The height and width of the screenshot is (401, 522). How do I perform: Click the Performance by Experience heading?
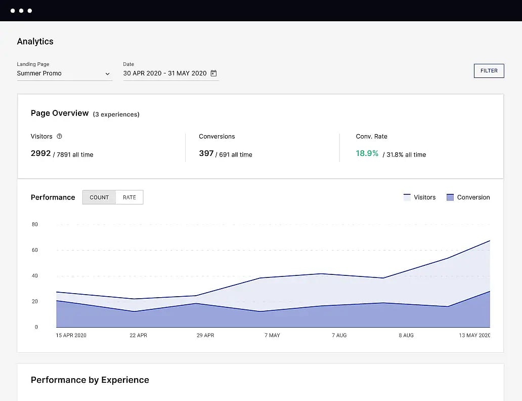tap(90, 380)
